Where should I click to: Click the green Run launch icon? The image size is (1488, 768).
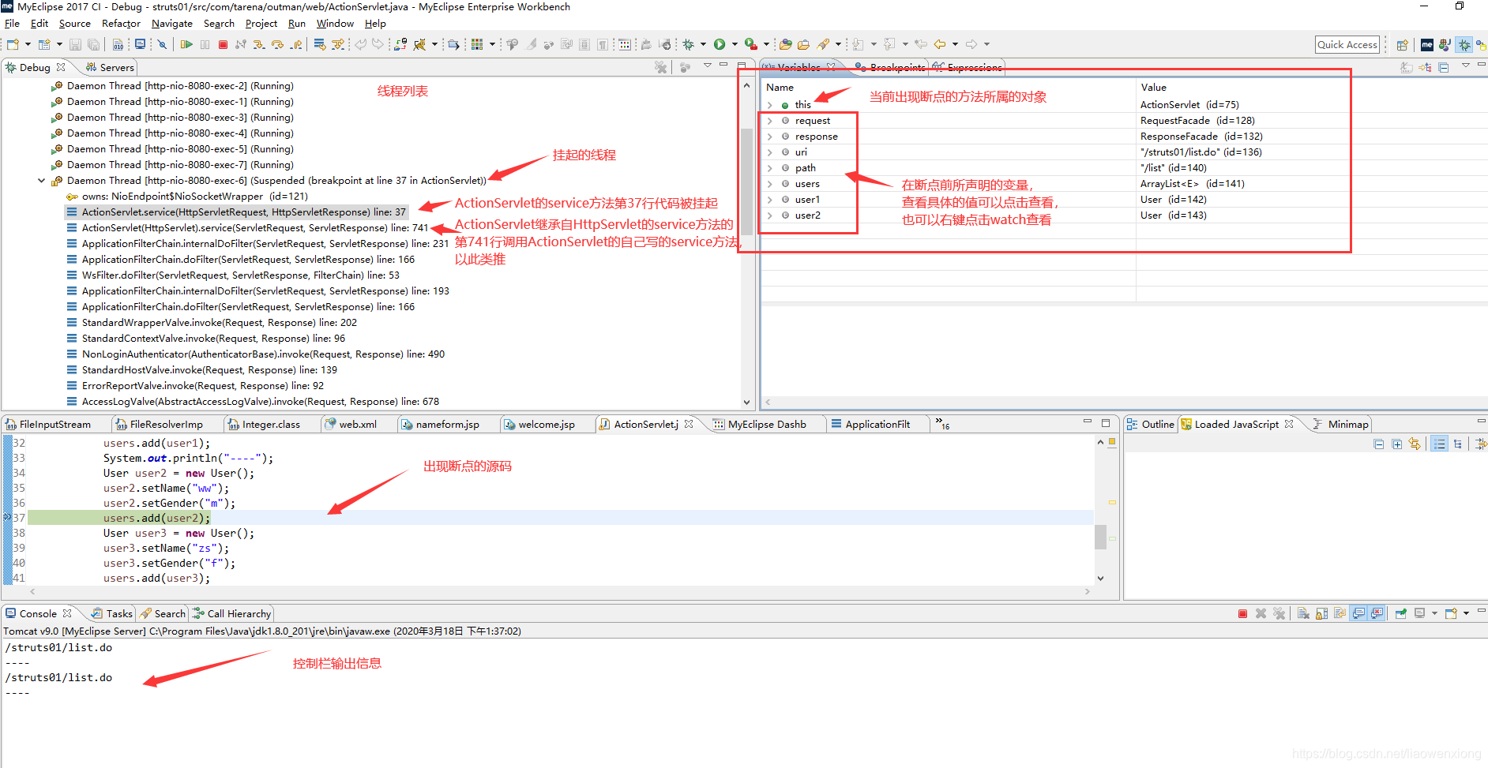pos(720,44)
